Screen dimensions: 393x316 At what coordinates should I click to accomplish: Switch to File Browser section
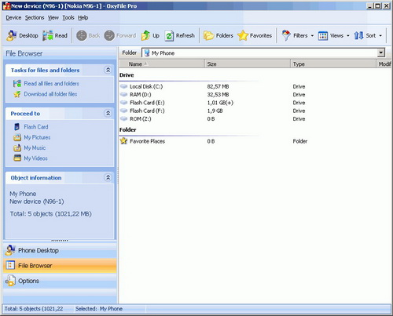(x=60, y=266)
